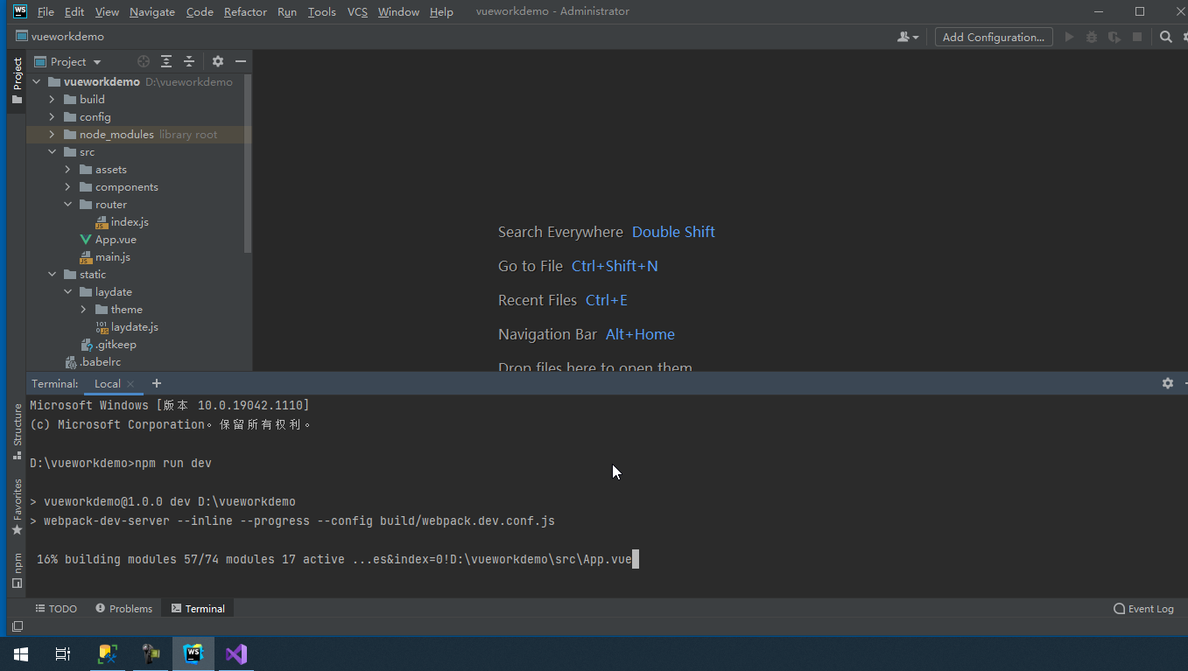1188x671 pixels.
Task: Collapse the src folder
Action: pyautogui.click(x=53, y=151)
